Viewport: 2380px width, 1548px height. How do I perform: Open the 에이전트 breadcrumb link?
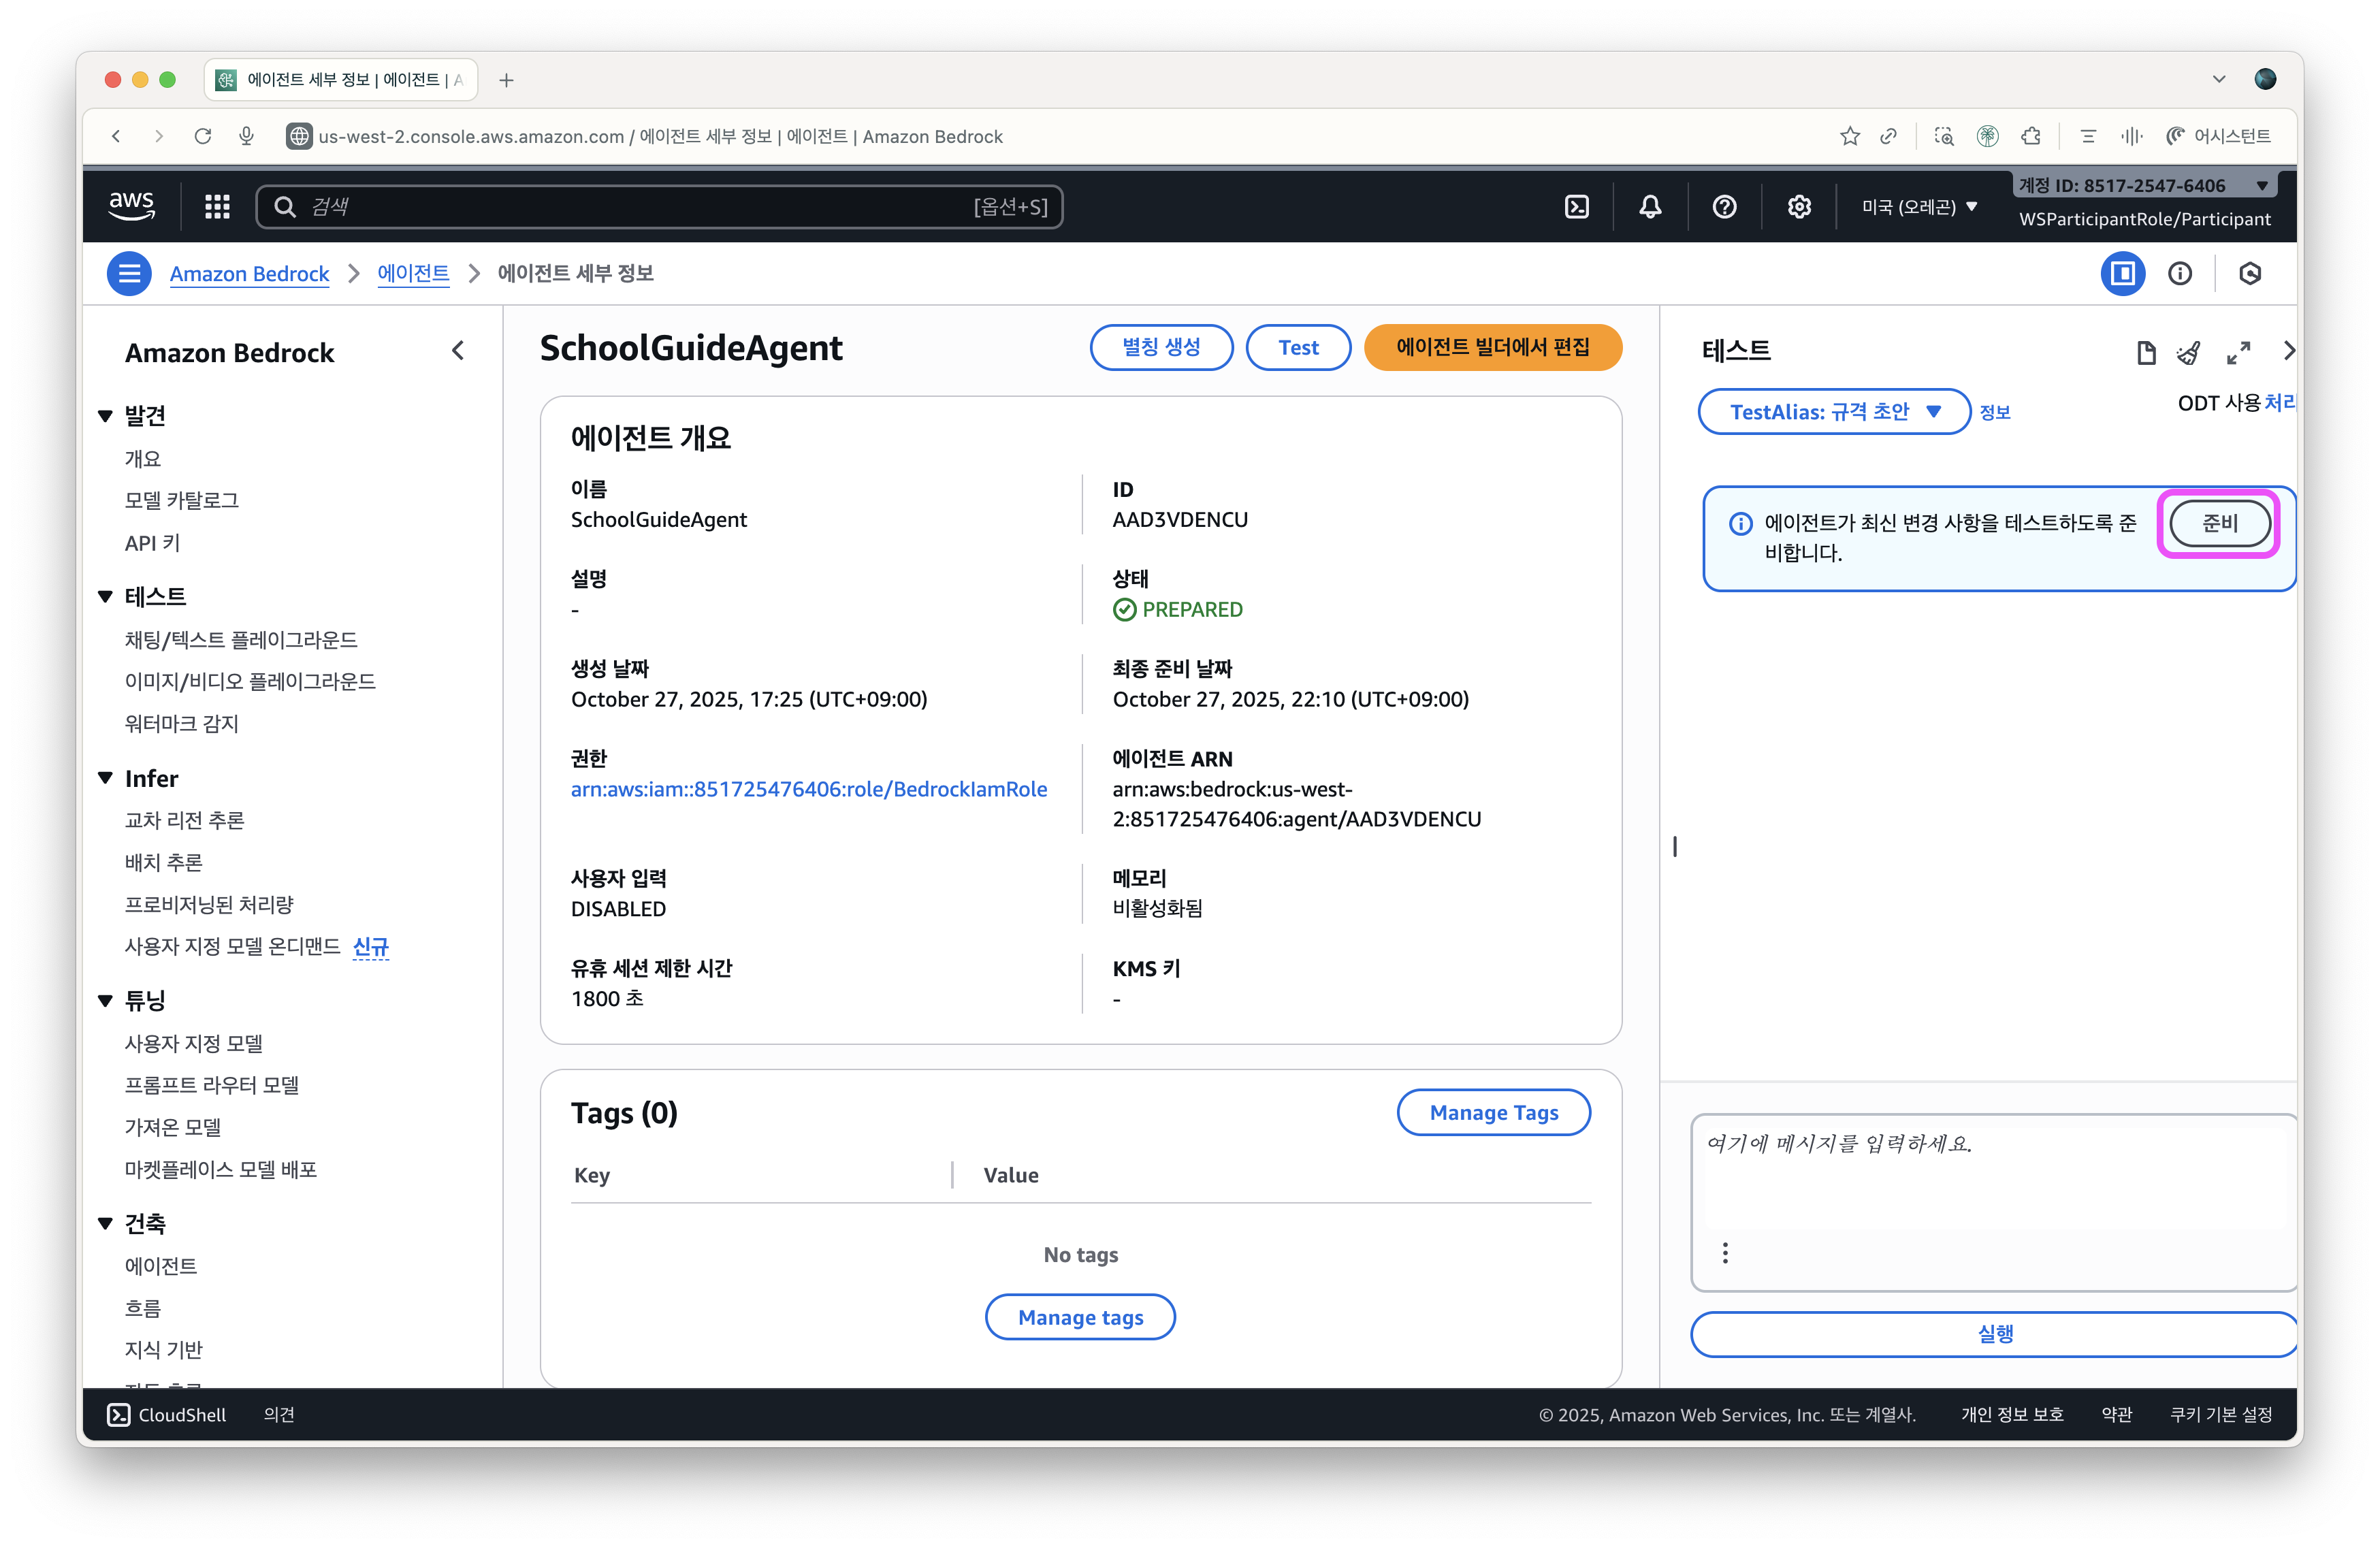click(413, 273)
